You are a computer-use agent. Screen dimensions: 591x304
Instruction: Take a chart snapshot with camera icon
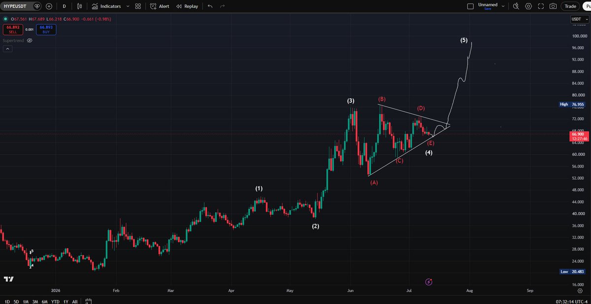coord(553,6)
